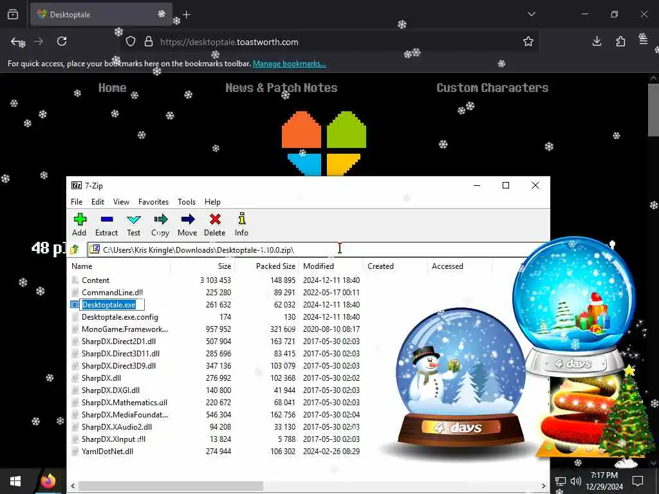Screen dimensions: 659x494
Task: Open the Tools menu in 7-Zip
Action: pyautogui.click(x=187, y=201)
